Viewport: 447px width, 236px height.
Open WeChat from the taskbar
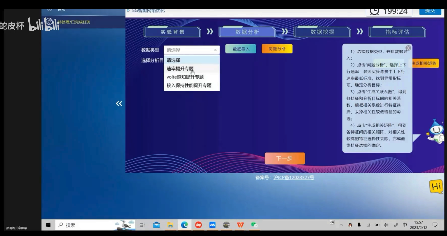[254, 225]
